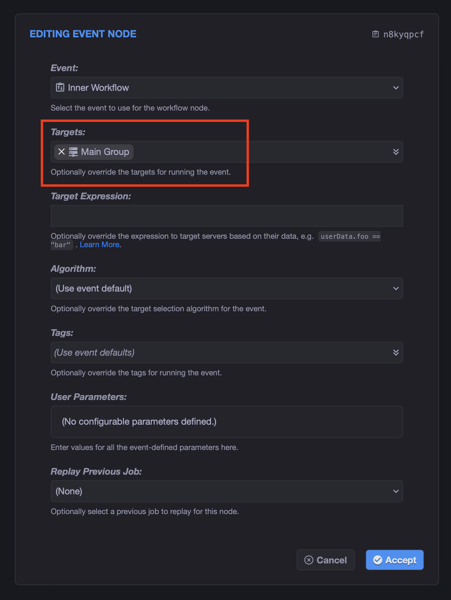The image size is (451, 600).
Task: Cancel editing the event node
Action: [326, 560]
